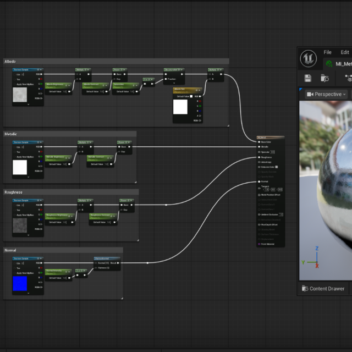352x352 pixels.
Task: Click the Normal input pin on output node
Action: pos(259,182)
